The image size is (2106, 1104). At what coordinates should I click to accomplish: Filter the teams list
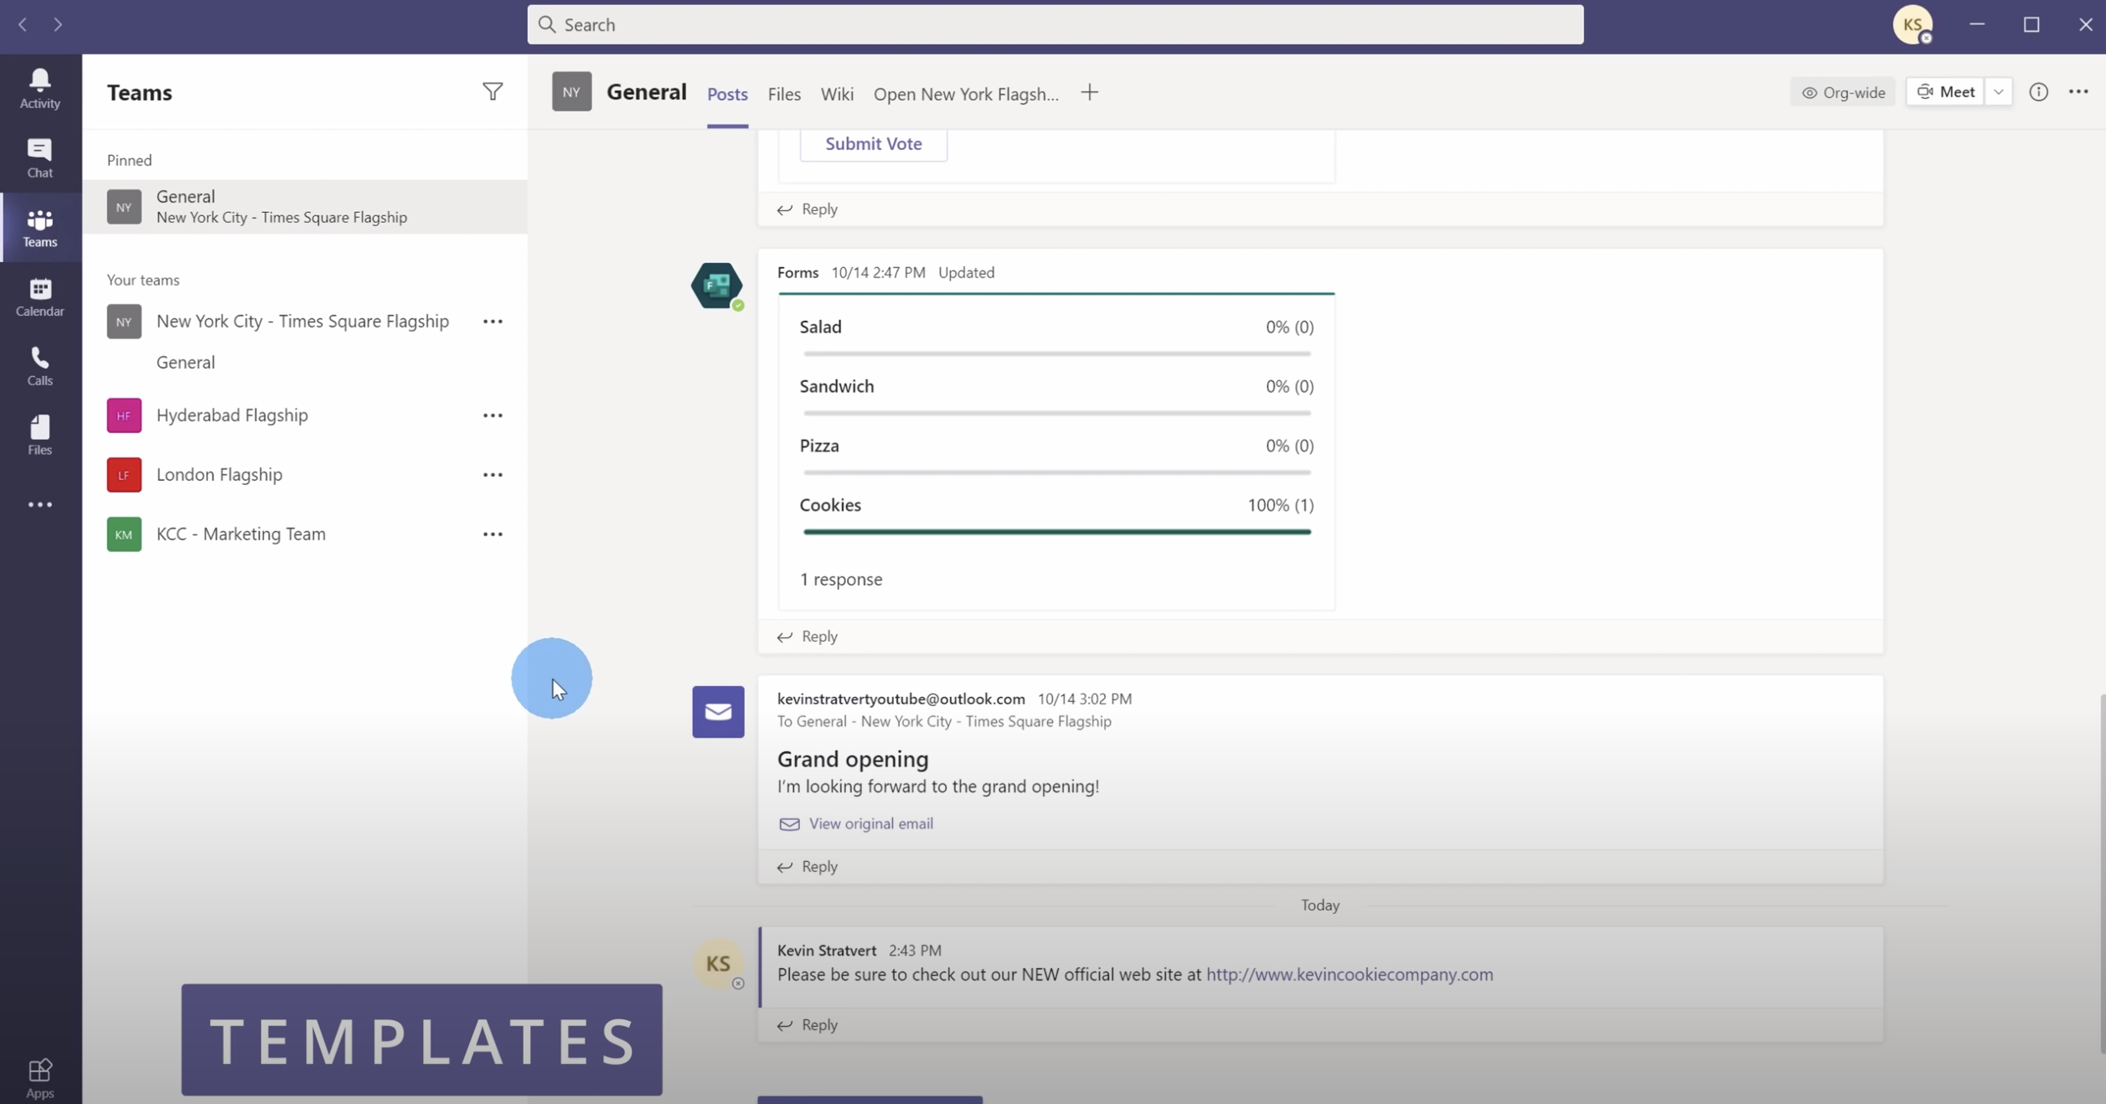(x=493, y=91)
